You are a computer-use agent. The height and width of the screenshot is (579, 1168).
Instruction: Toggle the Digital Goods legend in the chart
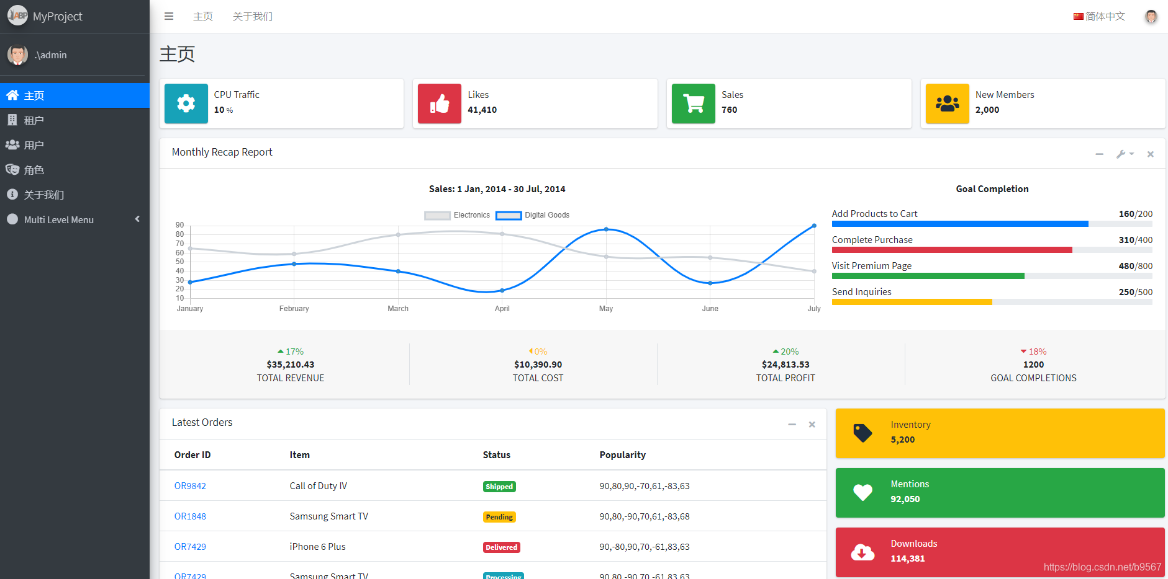[x=533, y=215]
